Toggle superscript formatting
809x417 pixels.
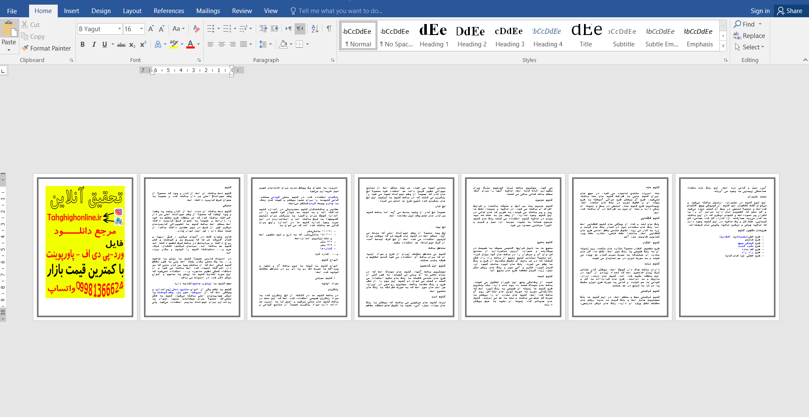coord(143,45)
